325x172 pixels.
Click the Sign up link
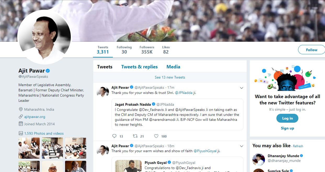point(287,128)
